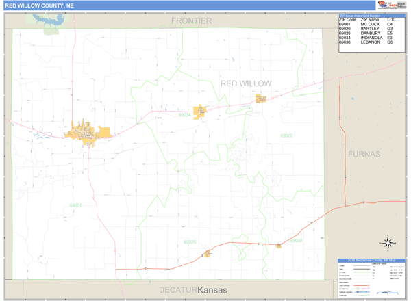Click the Lebanon town marker near 69036
411x301 pixels.
tap(279, 246)
